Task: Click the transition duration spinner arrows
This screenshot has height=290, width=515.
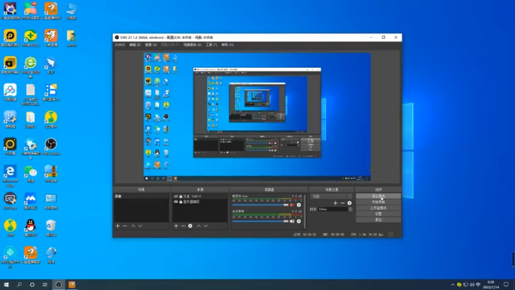Action: coord(350,209)
